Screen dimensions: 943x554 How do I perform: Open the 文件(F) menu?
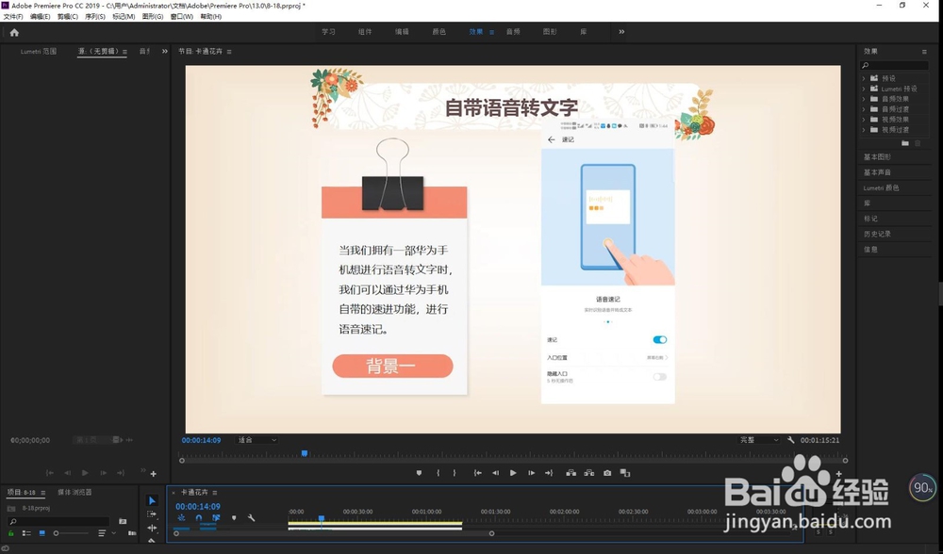[x=13, y=16]
